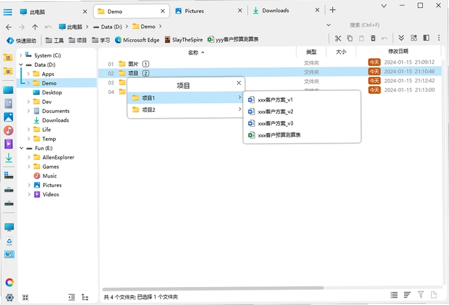Viewport: 449px width, 305px height.
Task: Open the Pictures sidebar shortcut icon
Action: pyautogui.click(x=8, y=117)
